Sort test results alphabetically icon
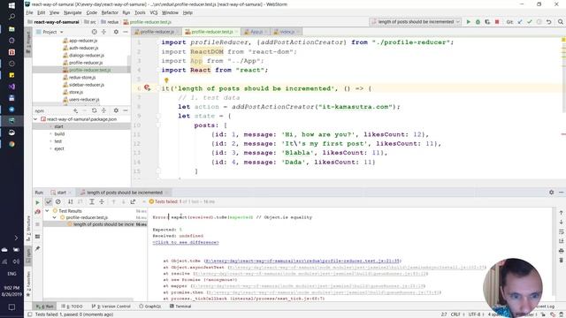This screenshot has height=318, width=566. tap(71, 202)
